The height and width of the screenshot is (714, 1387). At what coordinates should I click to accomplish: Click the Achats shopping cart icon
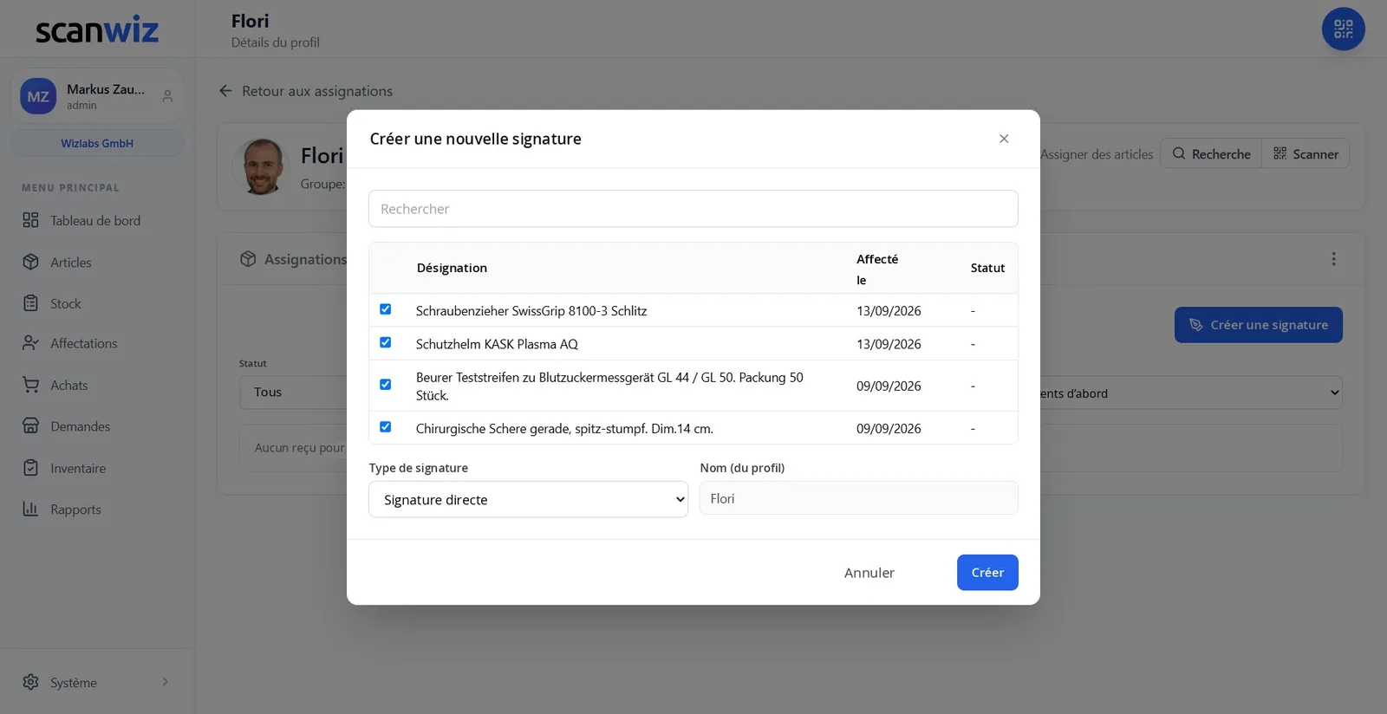click(x=30, y=385)
